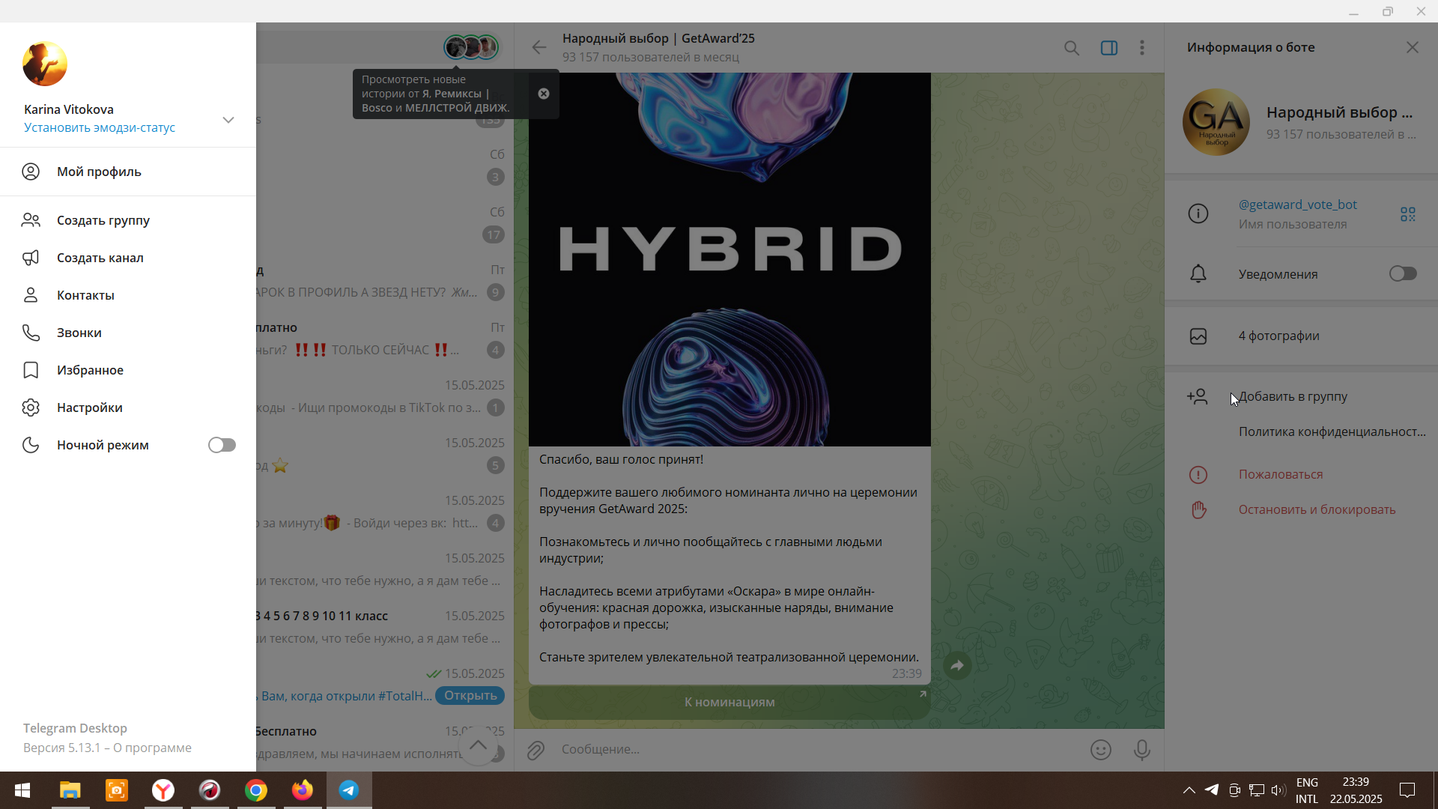Open Settings (Настройки) menu item
Viewport: 1438px width, 809px height.
pos(90,407)
